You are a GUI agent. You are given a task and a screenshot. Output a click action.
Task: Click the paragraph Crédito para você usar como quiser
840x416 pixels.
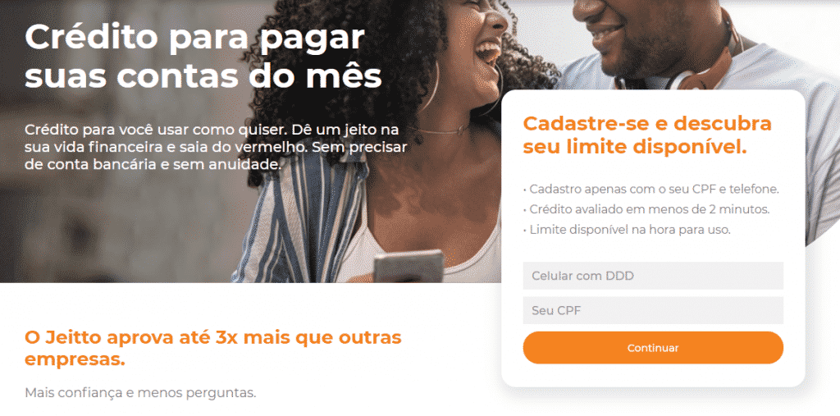pyautogui.click(x=216, y=148)
